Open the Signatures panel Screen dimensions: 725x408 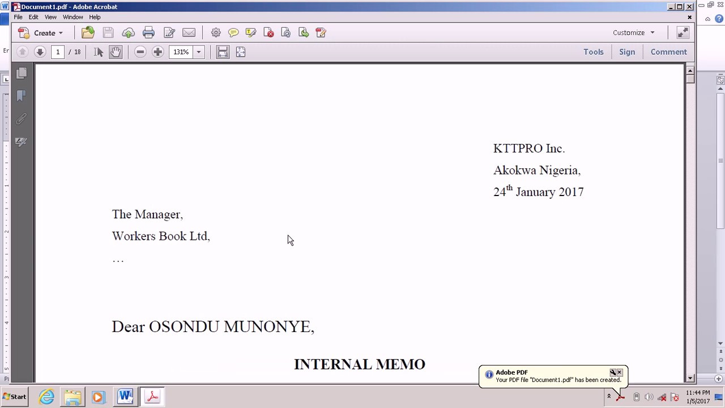(x=22, y=142)
